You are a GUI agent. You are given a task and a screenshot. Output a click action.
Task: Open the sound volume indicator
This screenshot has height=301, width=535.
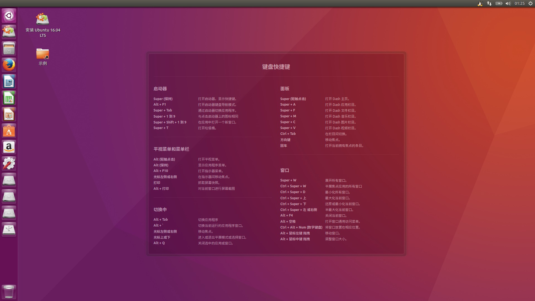click(508, 3)
